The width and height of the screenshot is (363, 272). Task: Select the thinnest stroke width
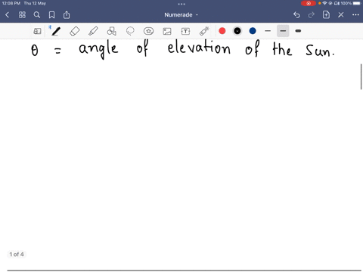coord(268,31)
